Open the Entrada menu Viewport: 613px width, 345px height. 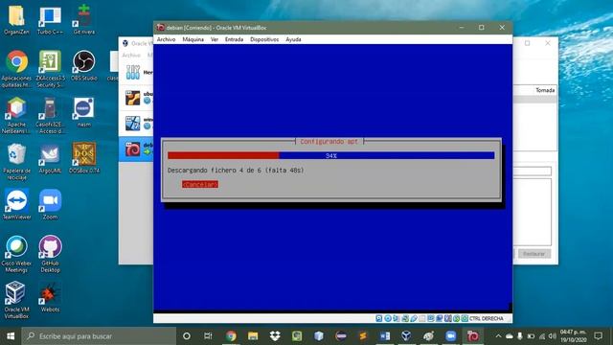tap(234, 39)
